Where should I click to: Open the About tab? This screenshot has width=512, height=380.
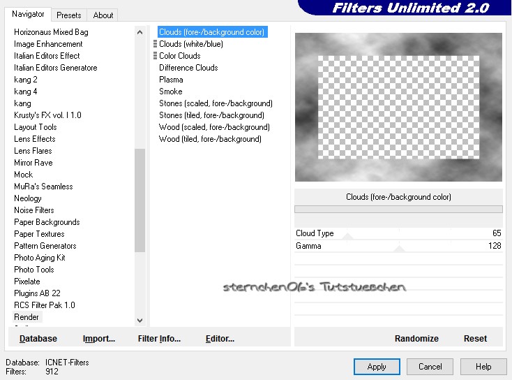coord(103,15)
